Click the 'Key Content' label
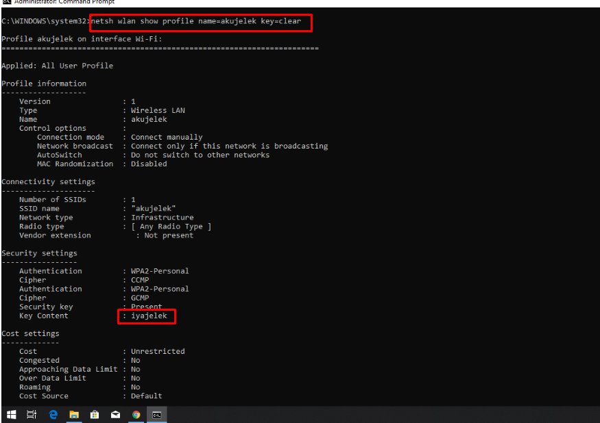Image resolution: width=600 pixels, height=423 pixels. [44, 316]
